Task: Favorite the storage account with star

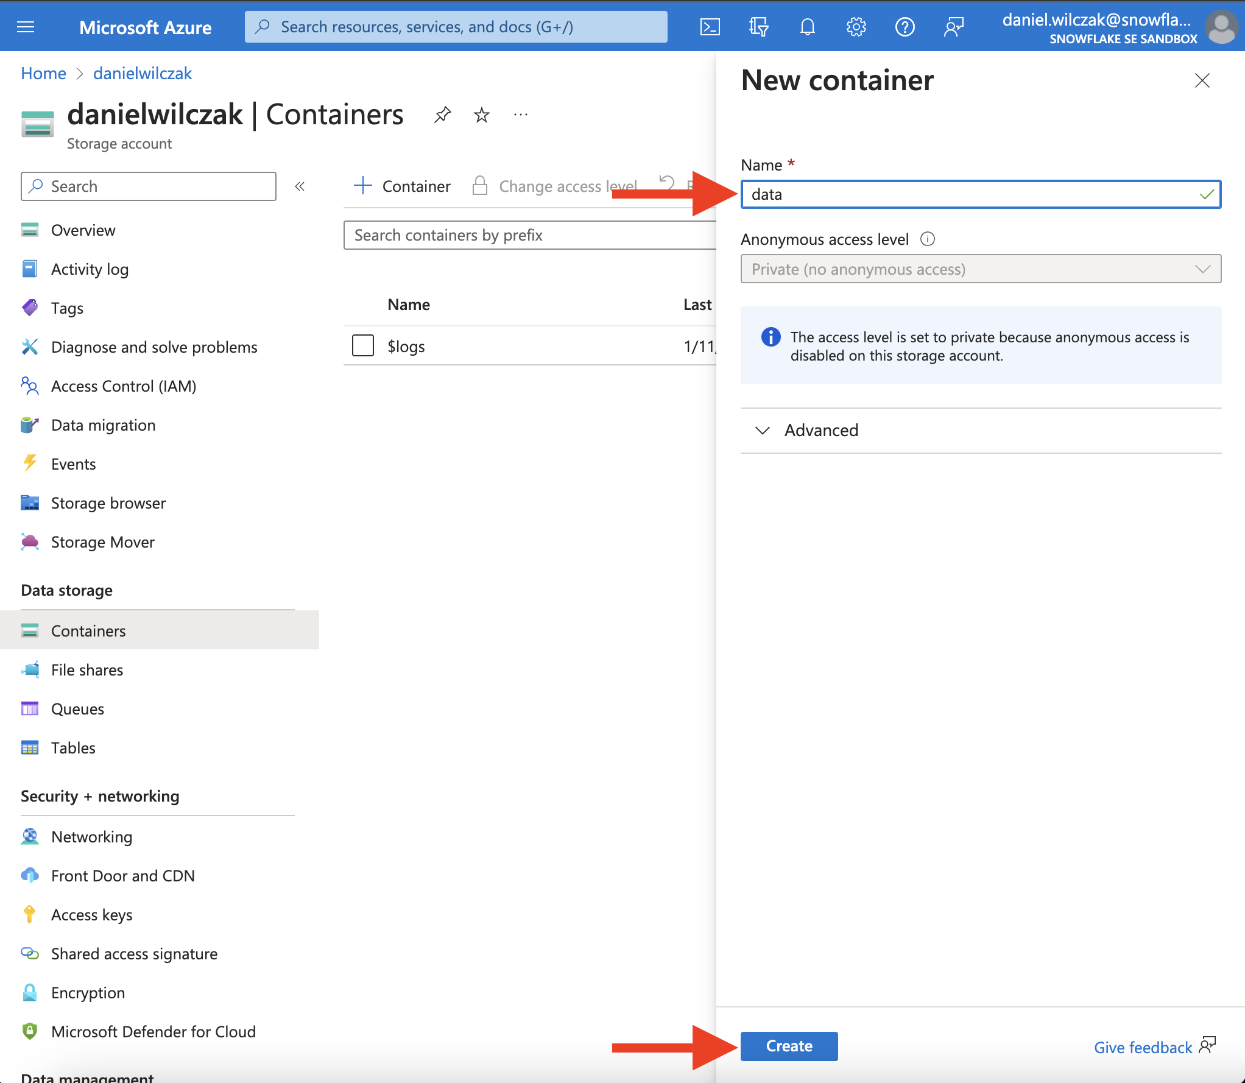Action: [481, 115]
